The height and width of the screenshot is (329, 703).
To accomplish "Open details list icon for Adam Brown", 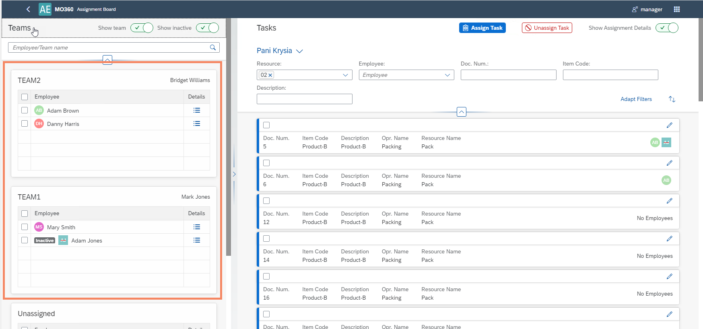I will click(196, 110).
